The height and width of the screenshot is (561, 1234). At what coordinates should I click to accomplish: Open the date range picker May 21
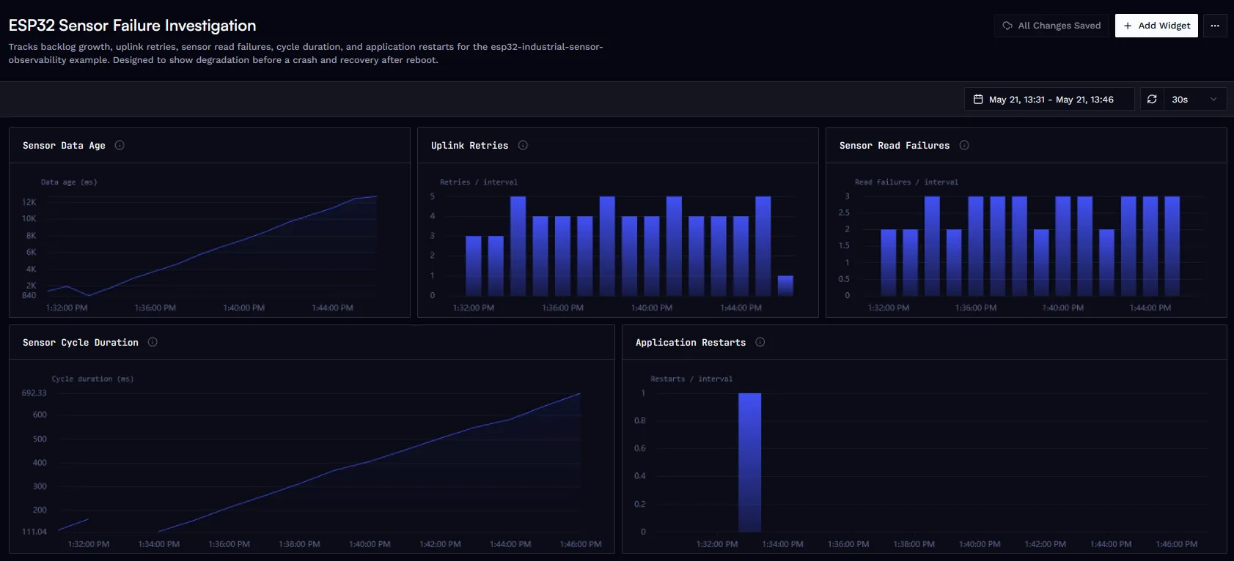pyautogui.click(x=1049, y=100)
